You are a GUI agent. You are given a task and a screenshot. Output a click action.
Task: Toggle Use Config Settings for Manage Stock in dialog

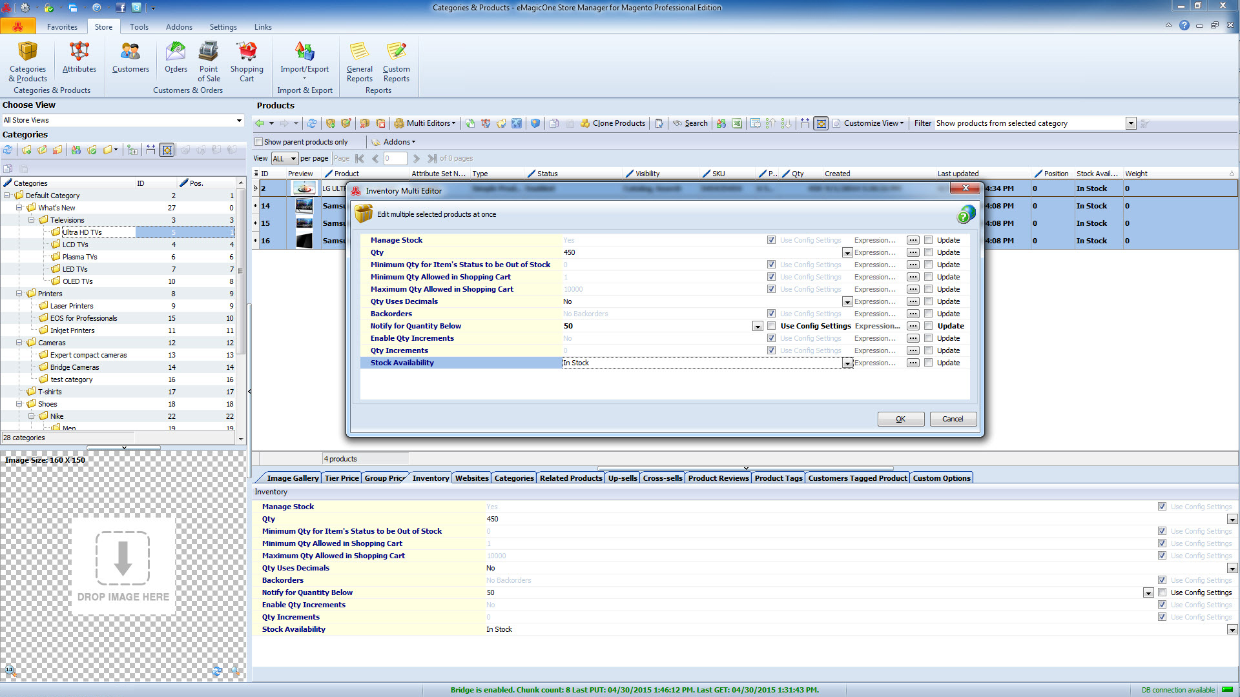(x=771, y=240)
